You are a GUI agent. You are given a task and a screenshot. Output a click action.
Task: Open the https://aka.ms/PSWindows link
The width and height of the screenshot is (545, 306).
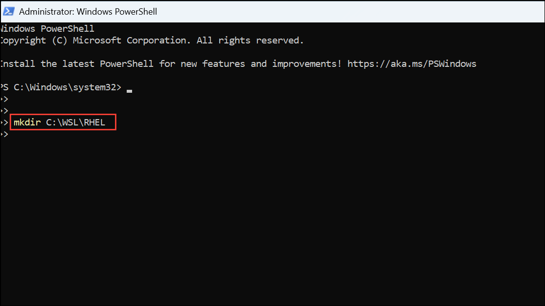tap(411, 63)
